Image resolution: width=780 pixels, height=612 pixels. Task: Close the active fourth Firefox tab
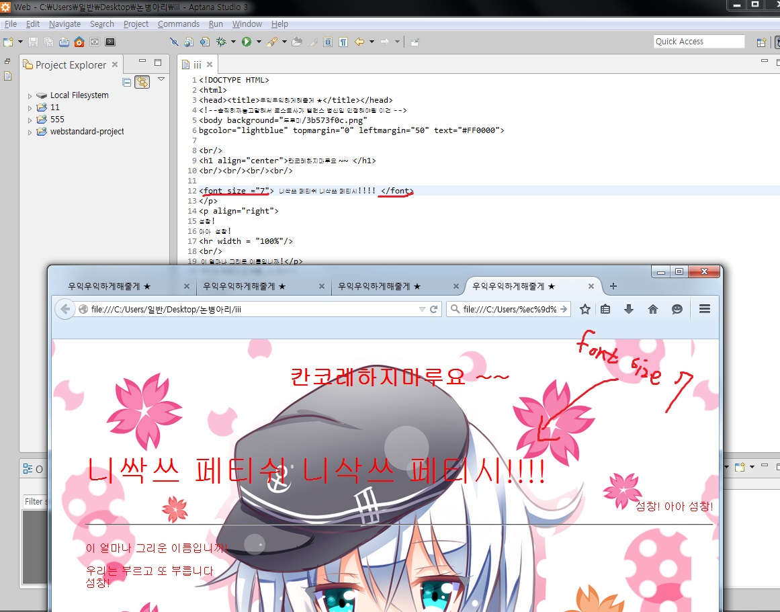coord(591,286)
